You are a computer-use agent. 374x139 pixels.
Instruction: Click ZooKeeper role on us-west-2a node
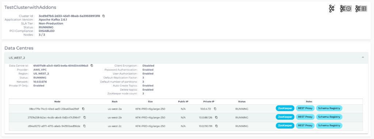click(285, 108)
